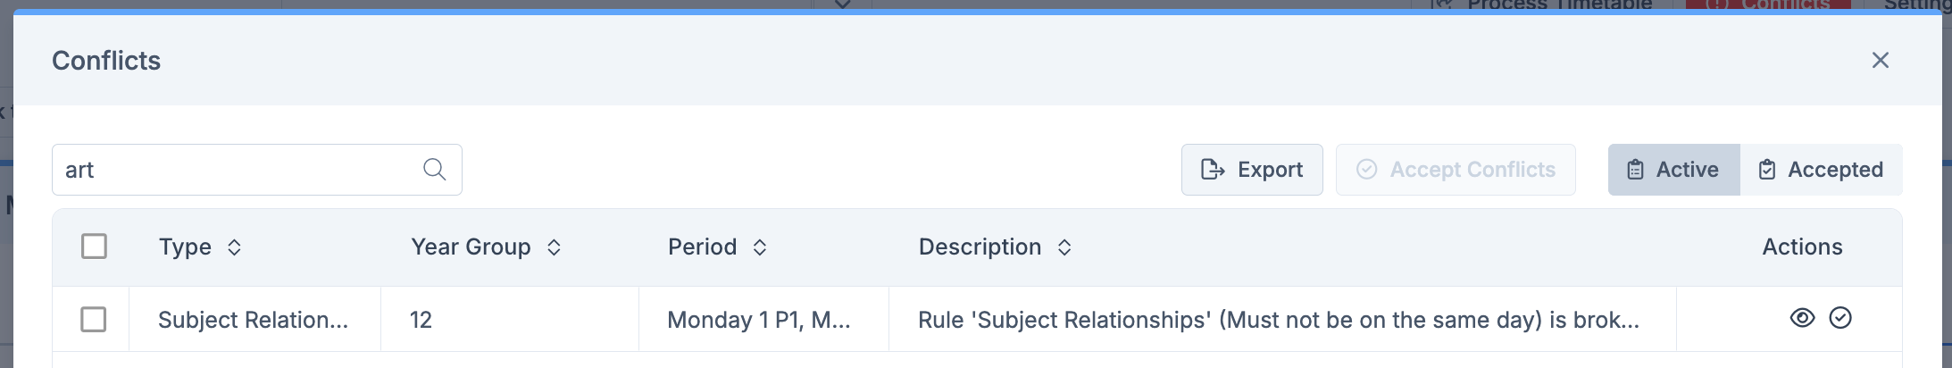Click the Accept Conflicts button
Image resolution: width=1952 pixels, height=368 pixels.
click(1456, 170)
